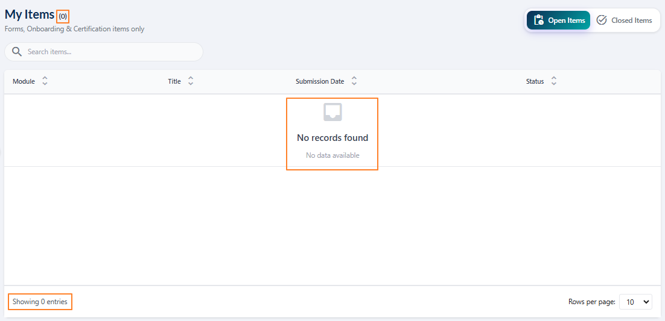Toggle sort arrows next to Submission Date
The height and width of the screenshot is (321, 665).
pyautogui.click(x=354, y=81)
